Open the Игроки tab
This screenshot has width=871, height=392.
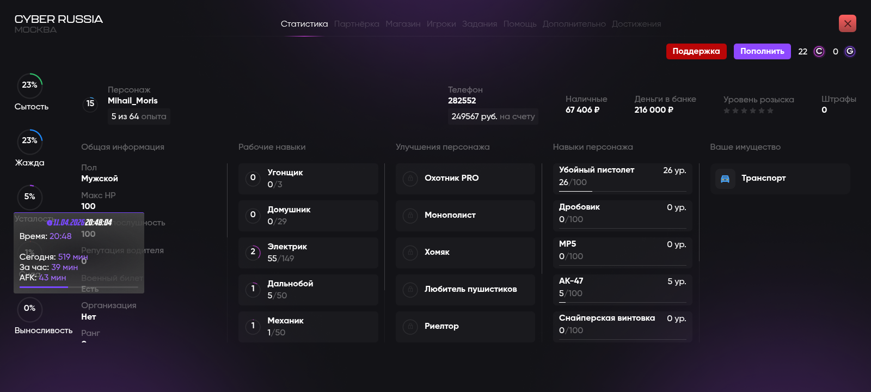[441, 24]
